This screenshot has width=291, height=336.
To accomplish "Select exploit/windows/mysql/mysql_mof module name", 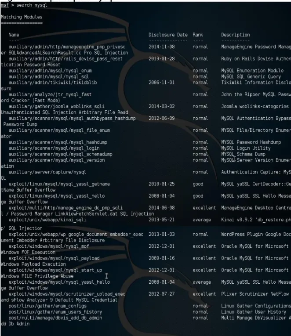I will tap(49, 247).
